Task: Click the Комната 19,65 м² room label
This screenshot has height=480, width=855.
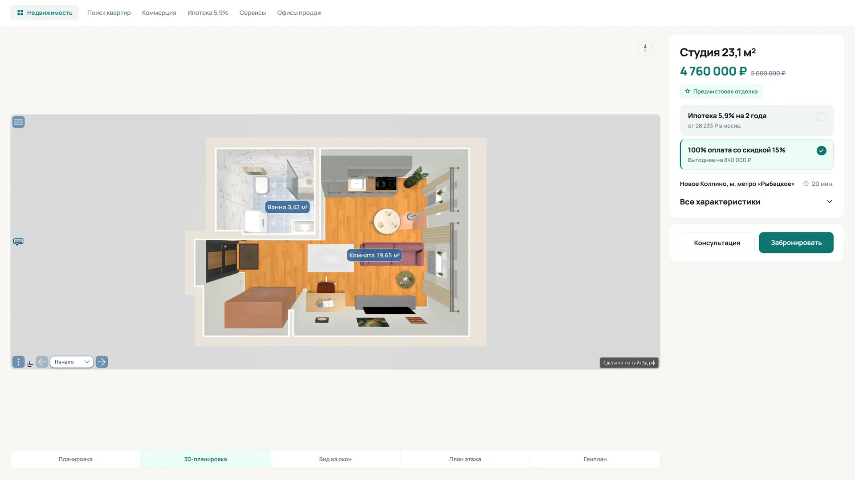Action: pyautogui.click(x=374, y=255)
